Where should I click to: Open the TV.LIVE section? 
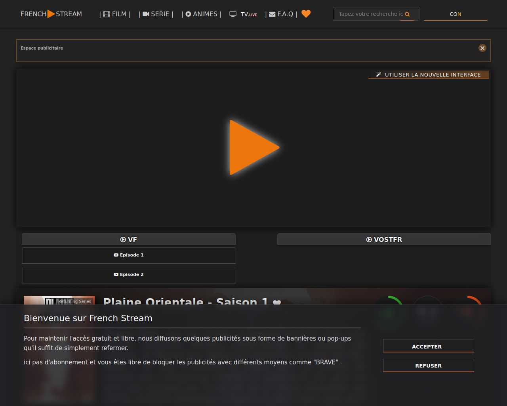pos(243,14)
